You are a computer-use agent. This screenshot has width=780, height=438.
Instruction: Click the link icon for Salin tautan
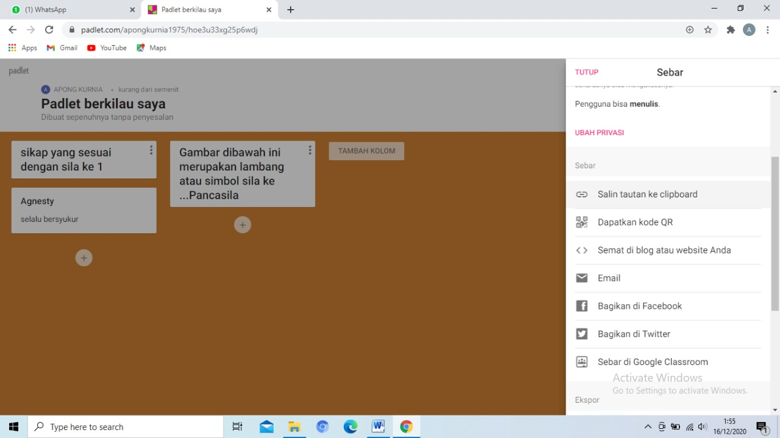tap(582, 194)
